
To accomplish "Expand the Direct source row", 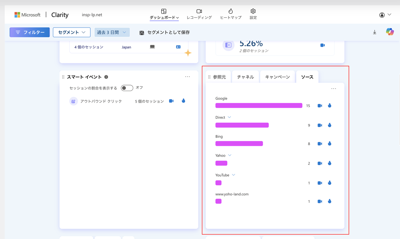I will pyautogui.click(x=229, y=117).
